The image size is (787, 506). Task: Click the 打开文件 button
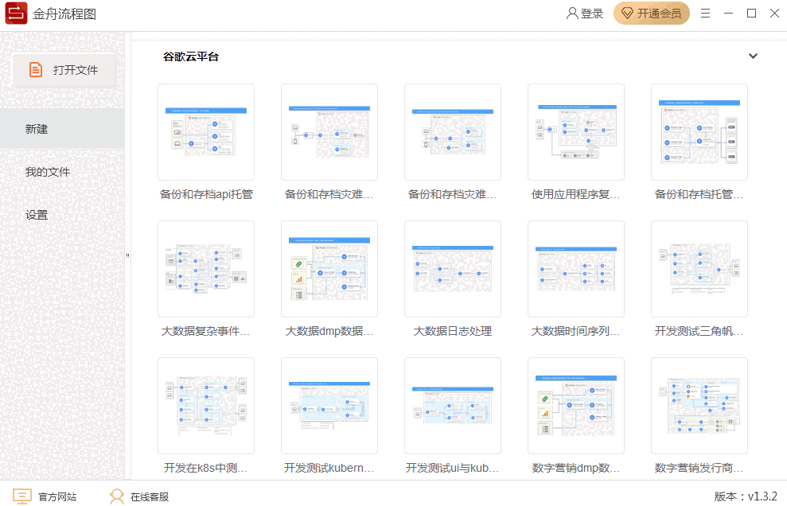64,70
